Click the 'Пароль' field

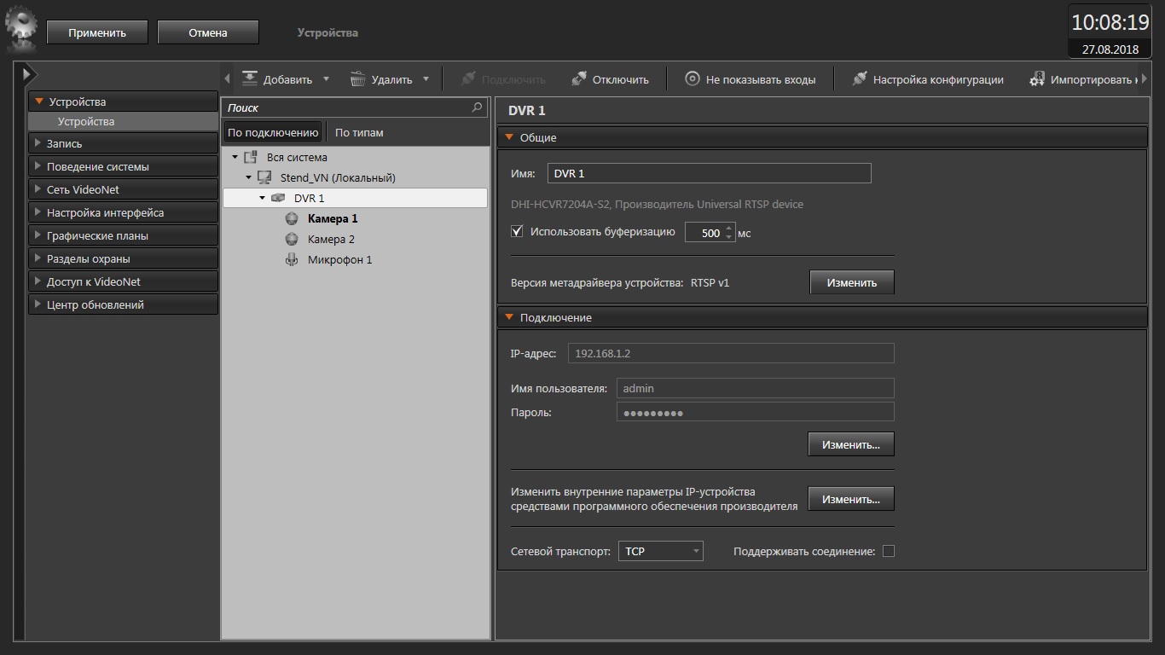(x=756, y=412)
